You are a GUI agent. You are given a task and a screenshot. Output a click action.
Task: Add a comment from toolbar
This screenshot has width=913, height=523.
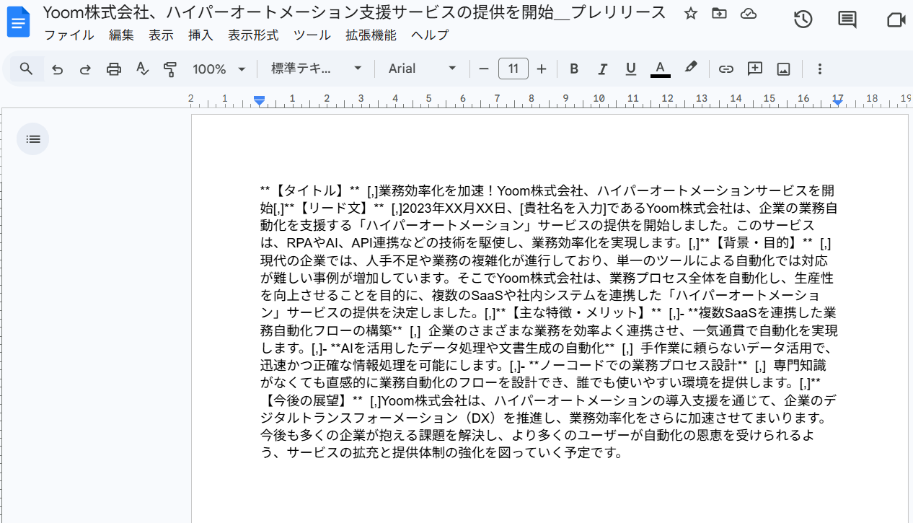pyautogui.click(x=755, y=69)
